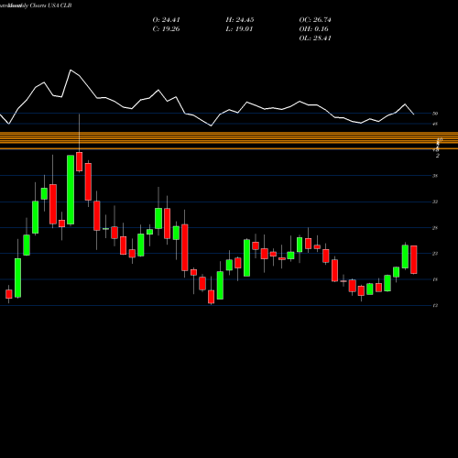This screenshot has height=458, width=458.
Task: Click the OH: 0.16 readout
Action: tap(313, 29)
